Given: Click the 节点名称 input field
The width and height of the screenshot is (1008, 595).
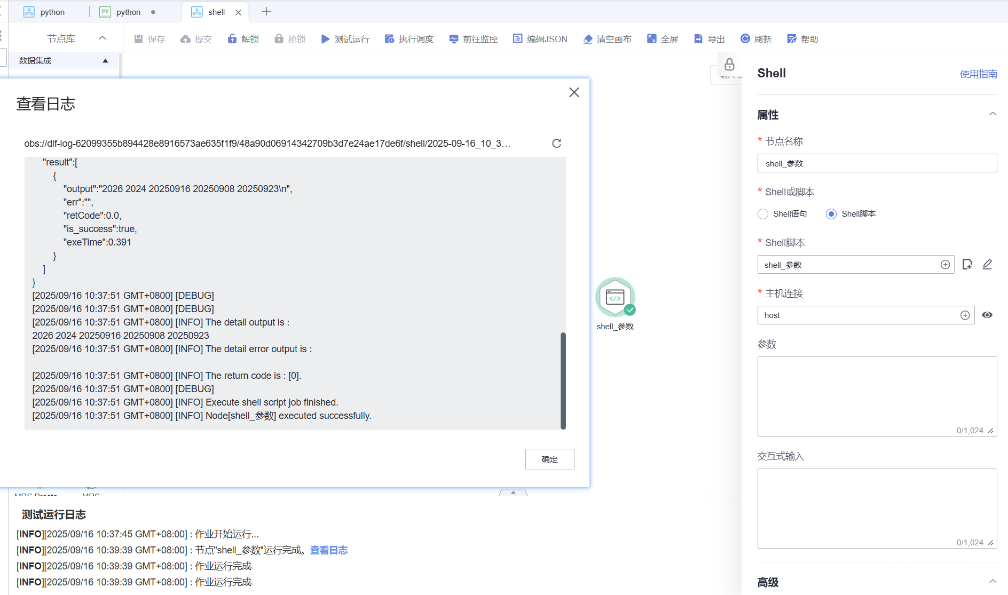Looking at the screenshot, I should (x=877, y=163).
